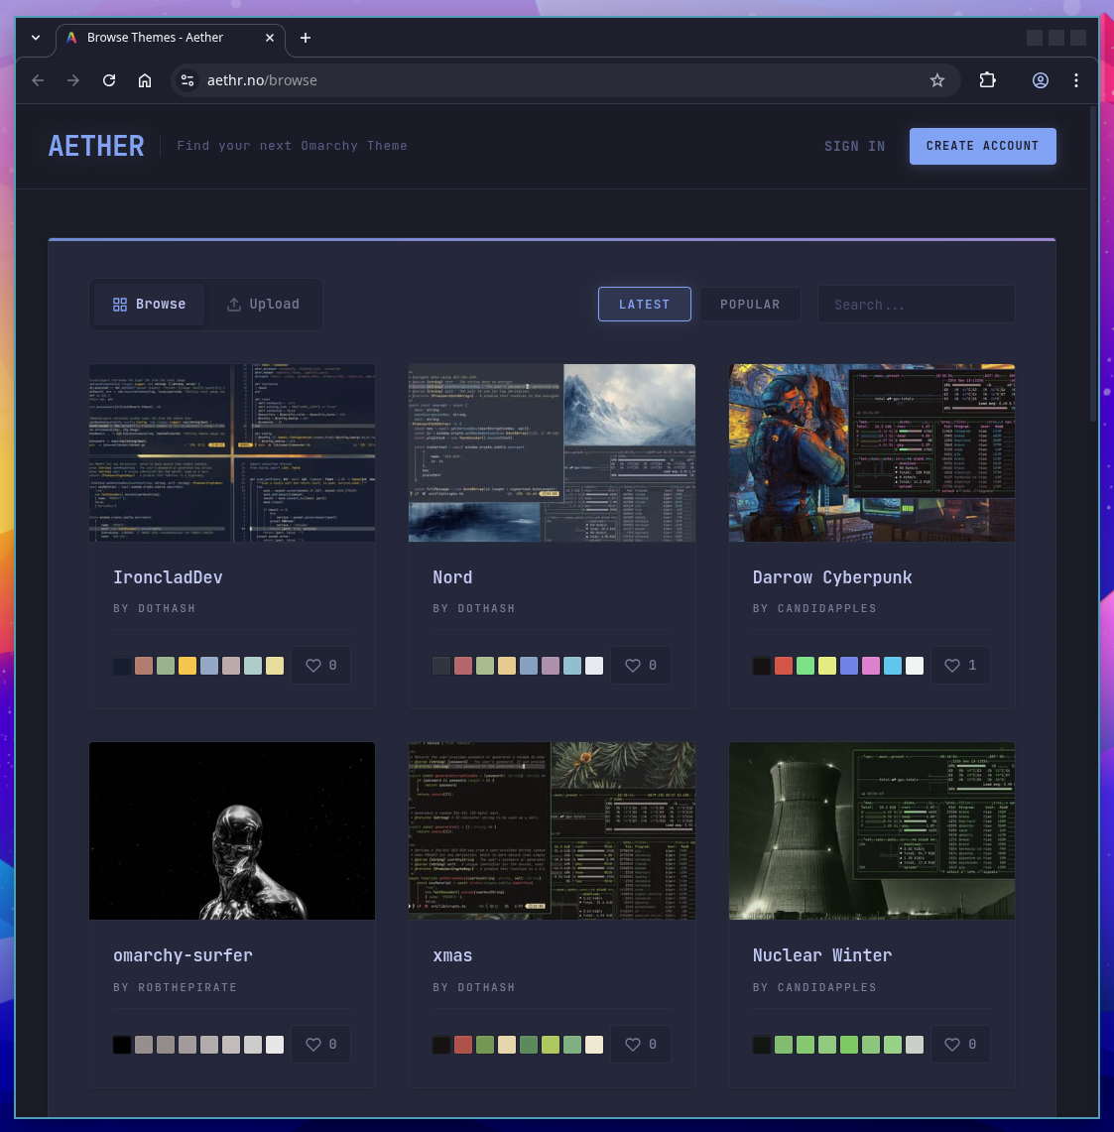Sort themes by POPULAR
The image size is (1114, 1132).
tap(750, 304)
